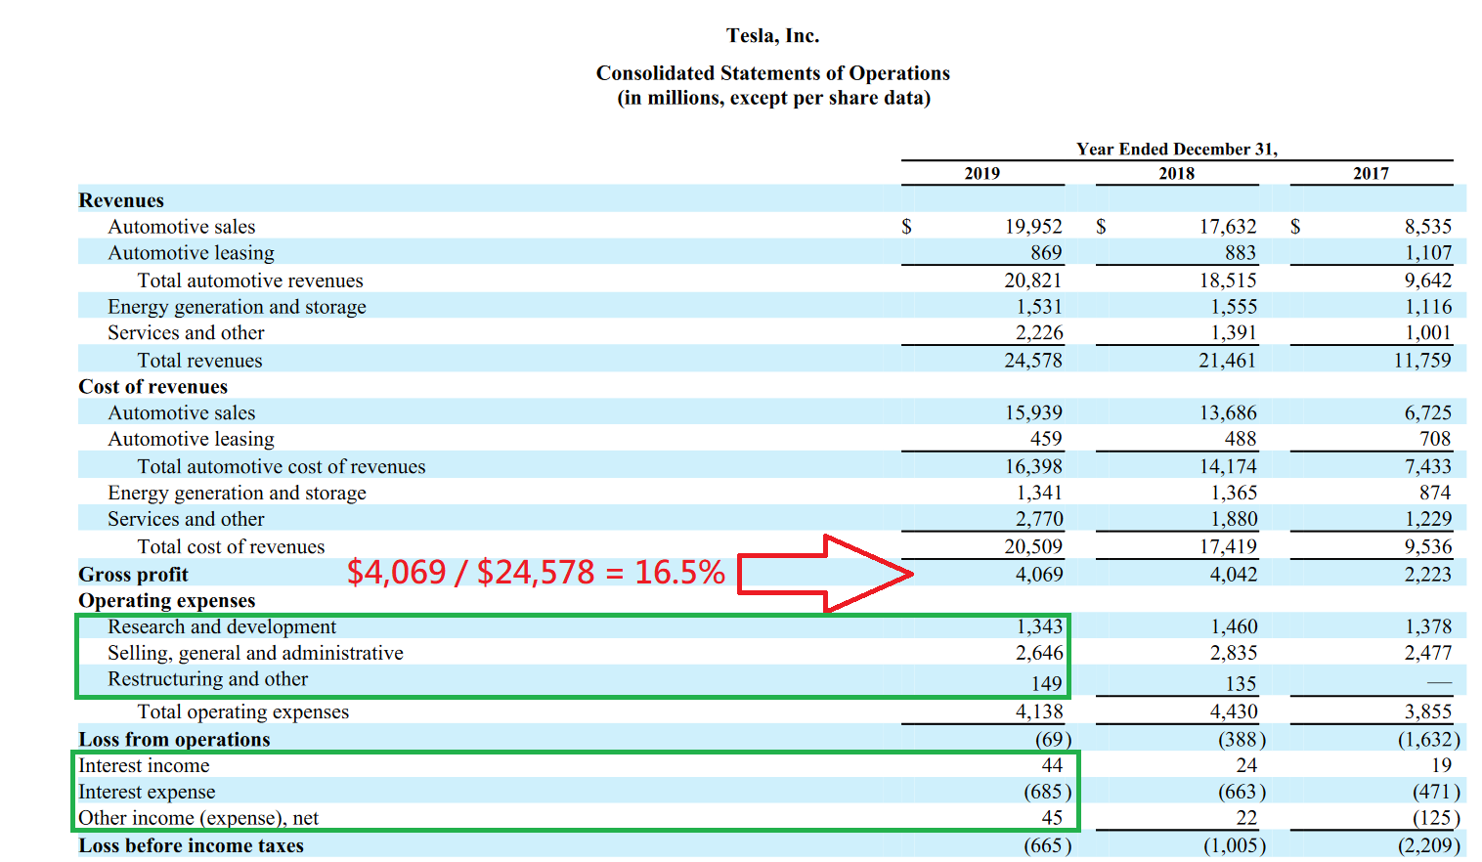Click "Services and other" label under Revenues
Screen dimensions: 1482x862
point(186,333)
